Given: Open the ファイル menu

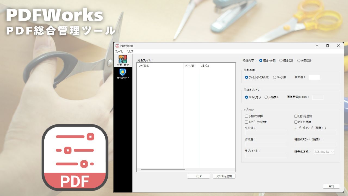Looking at the screenshot, I should (x=119, y=51).
